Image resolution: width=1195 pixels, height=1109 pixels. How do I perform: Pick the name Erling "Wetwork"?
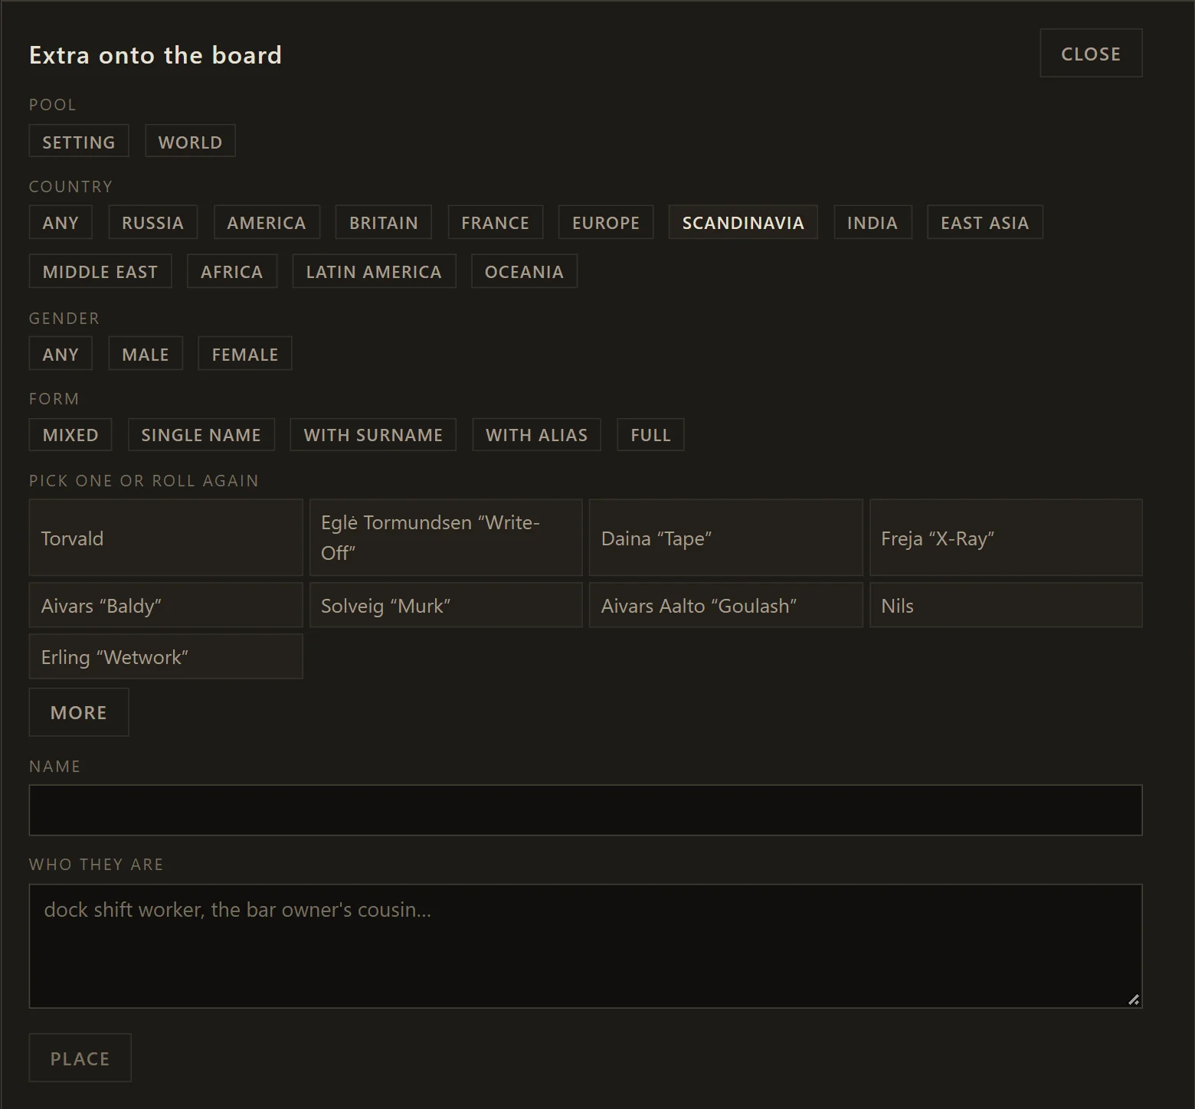pos(165,656)
